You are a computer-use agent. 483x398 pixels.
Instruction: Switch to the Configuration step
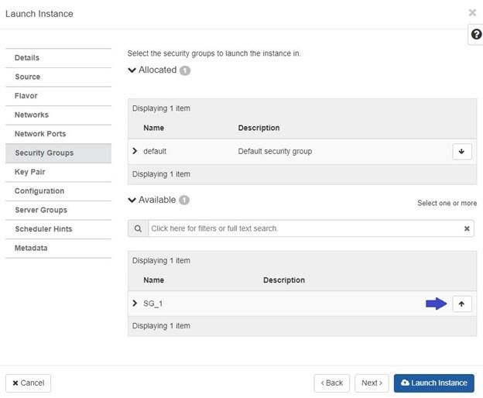click(58, 191)
